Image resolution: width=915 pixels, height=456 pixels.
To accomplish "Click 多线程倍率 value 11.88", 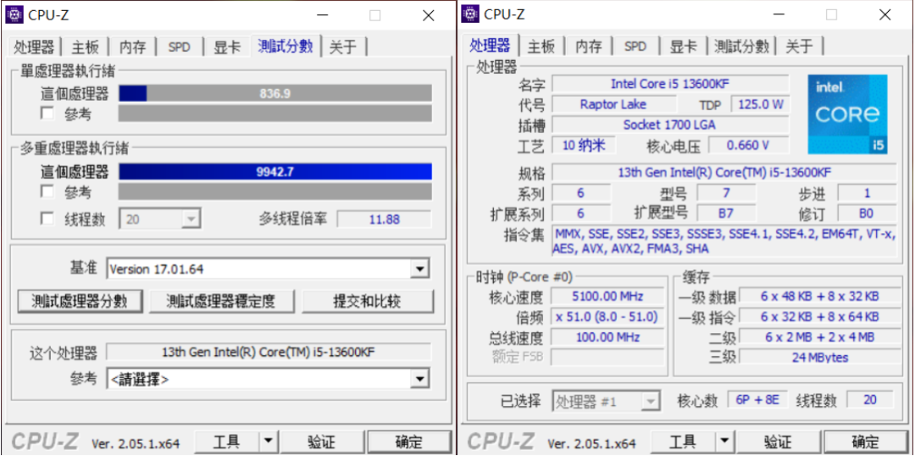I will click(385, 219).
